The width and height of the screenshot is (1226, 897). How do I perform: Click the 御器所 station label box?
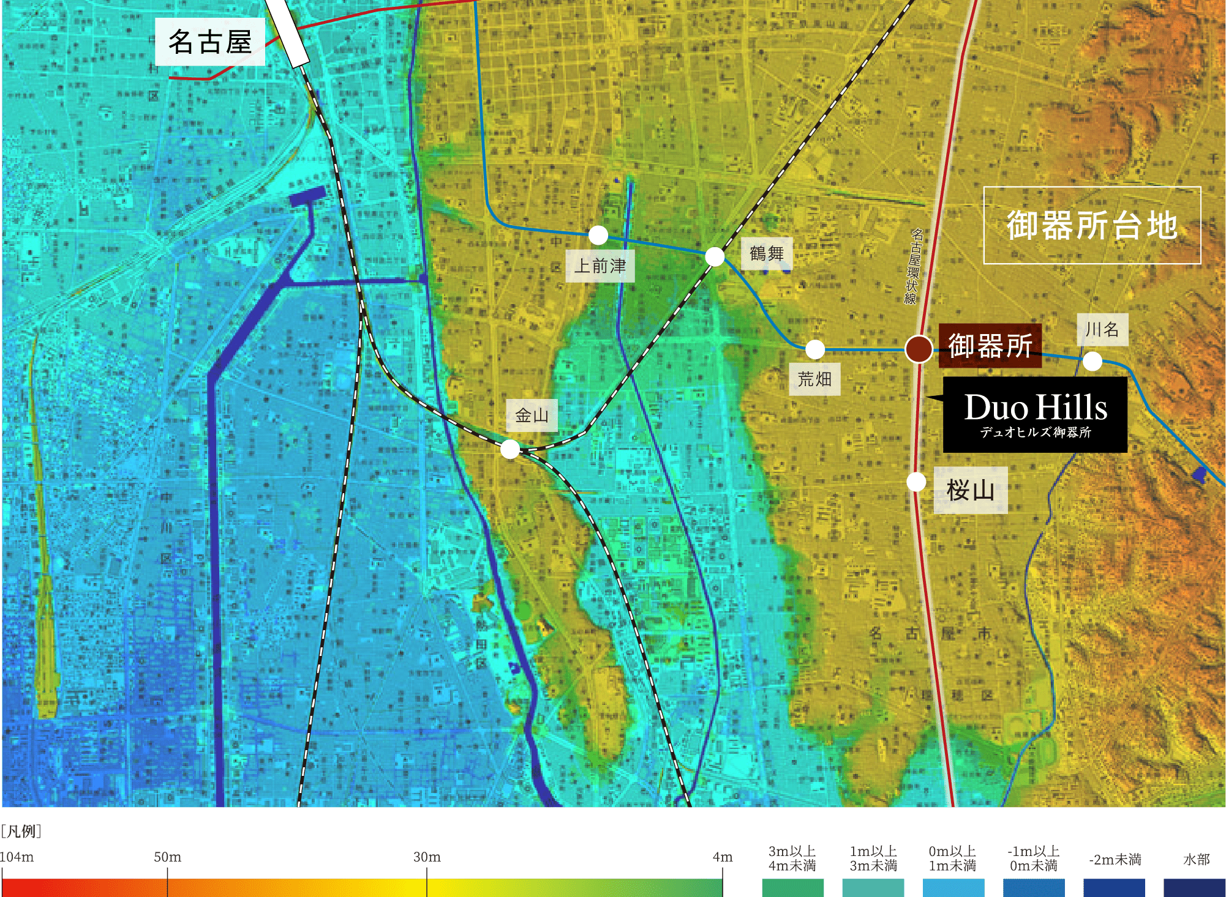point(990,346)
